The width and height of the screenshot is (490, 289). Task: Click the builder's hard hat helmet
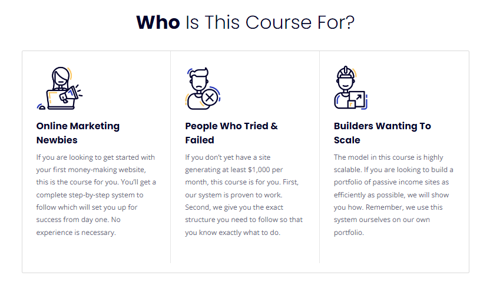click(346, 72)
